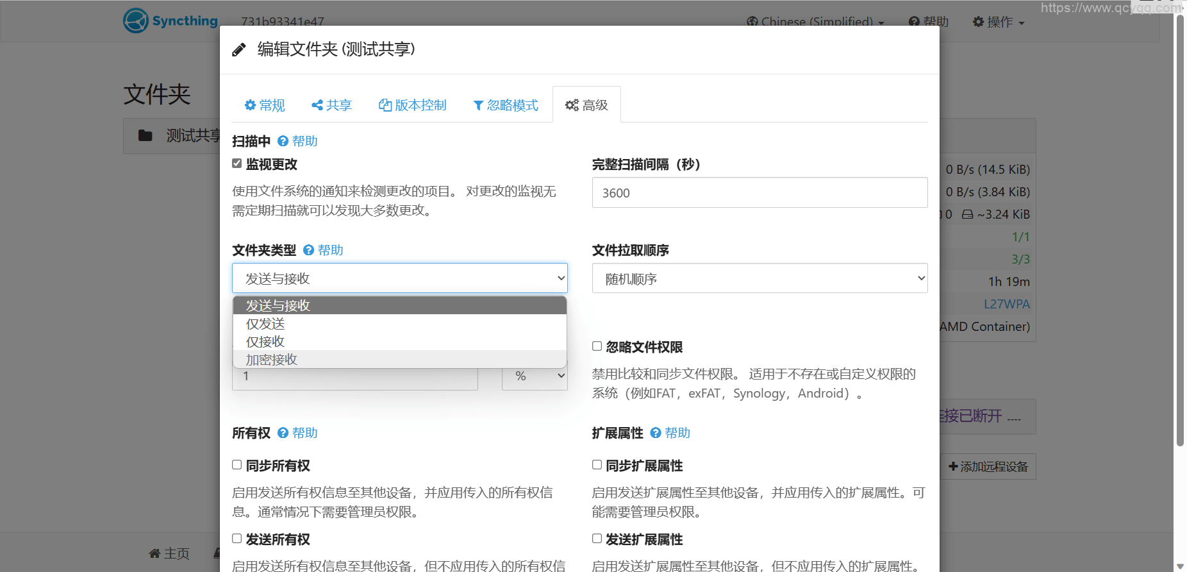Image resolution: width=1187 pixels, height=572 pixels.
Task: Uncheck the 监视更改 checkbox
Action: [x=237, y=164]
